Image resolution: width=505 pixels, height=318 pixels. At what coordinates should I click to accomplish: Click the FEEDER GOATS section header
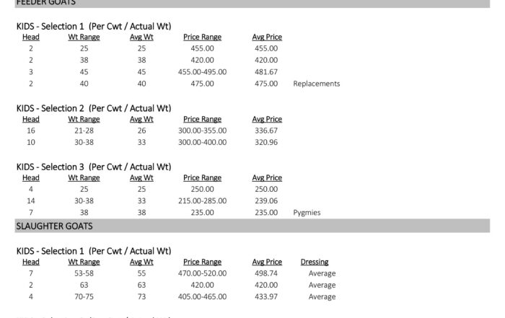click(x=252, y=3)
